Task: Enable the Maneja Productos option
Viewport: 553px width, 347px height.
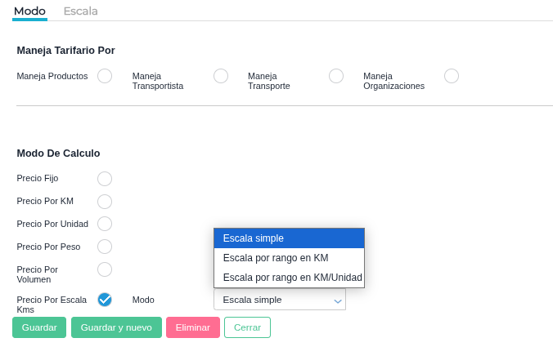Action: [105, 76]
